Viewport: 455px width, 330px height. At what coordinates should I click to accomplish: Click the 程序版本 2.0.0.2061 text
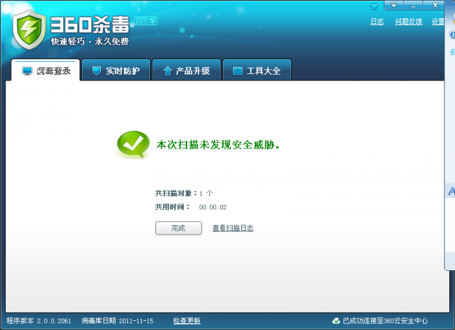coord(39,321)
